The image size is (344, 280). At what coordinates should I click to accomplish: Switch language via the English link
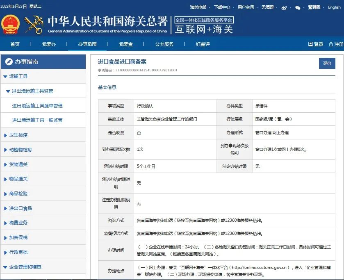(x=334, y=7)
